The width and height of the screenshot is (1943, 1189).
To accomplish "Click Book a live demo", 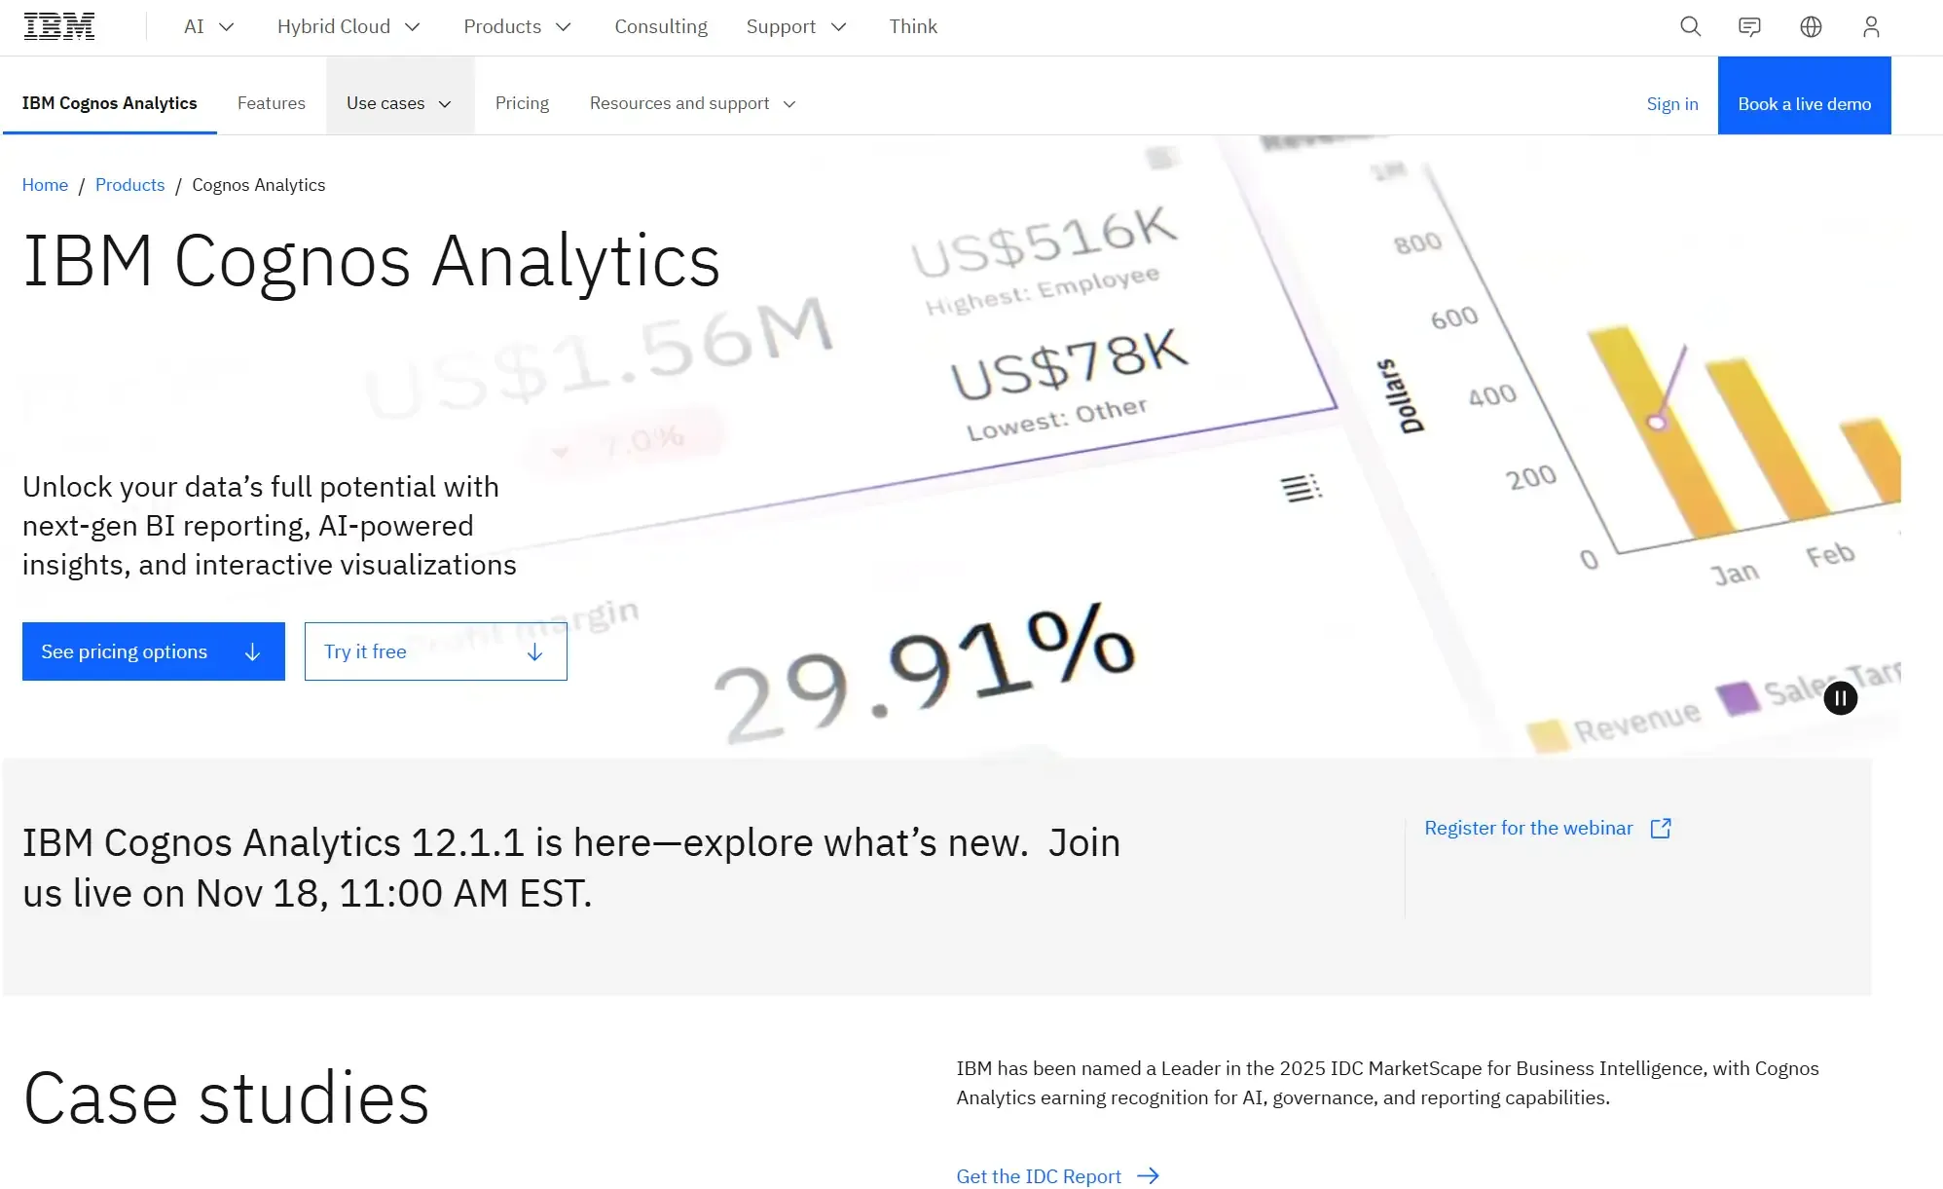I will pyautogui.click(x=1804, y=102).
